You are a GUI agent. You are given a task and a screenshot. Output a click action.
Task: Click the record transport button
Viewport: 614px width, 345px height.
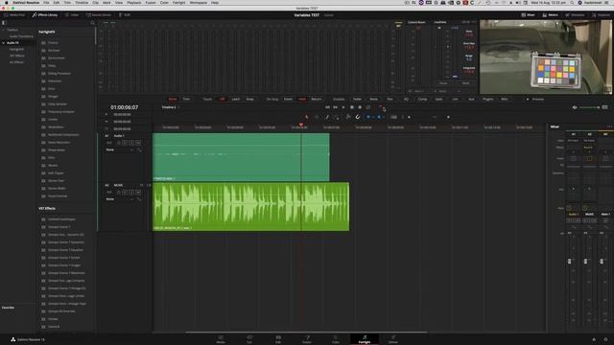point(360,107)
